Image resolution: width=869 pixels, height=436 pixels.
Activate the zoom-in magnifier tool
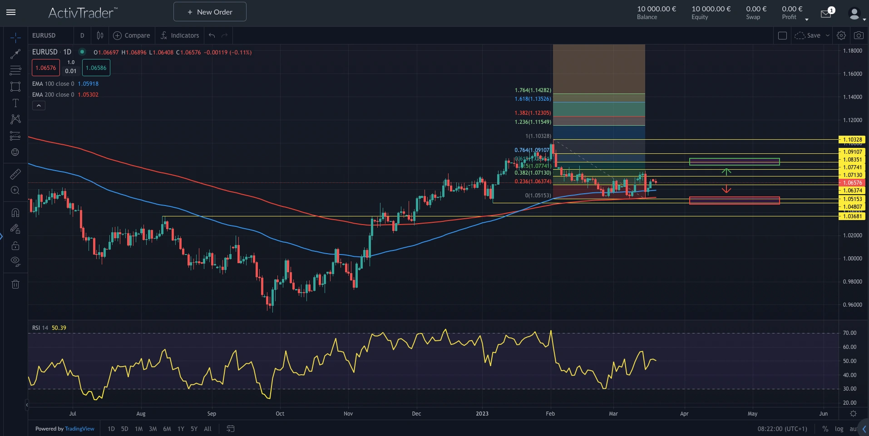[15, 191]
